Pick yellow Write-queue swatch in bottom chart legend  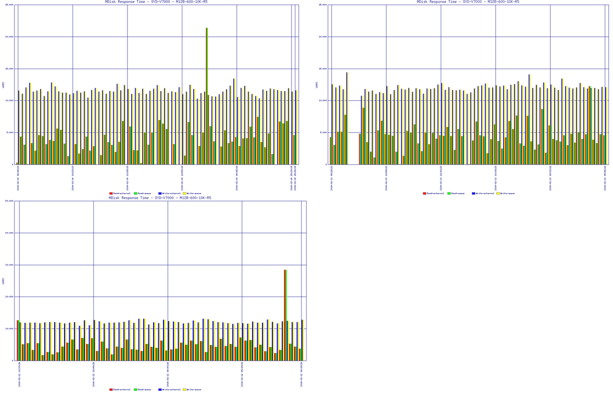(x=185, y=390)
